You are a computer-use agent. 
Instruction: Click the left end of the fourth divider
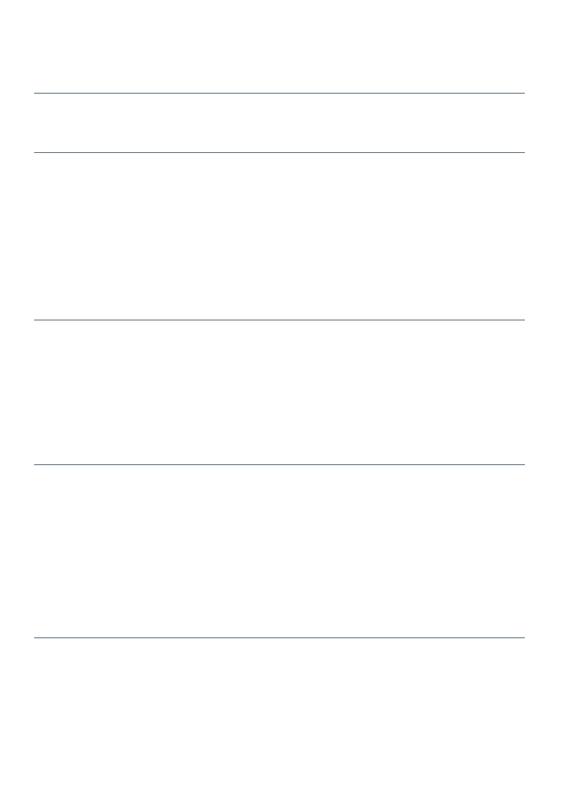point(35,465)
